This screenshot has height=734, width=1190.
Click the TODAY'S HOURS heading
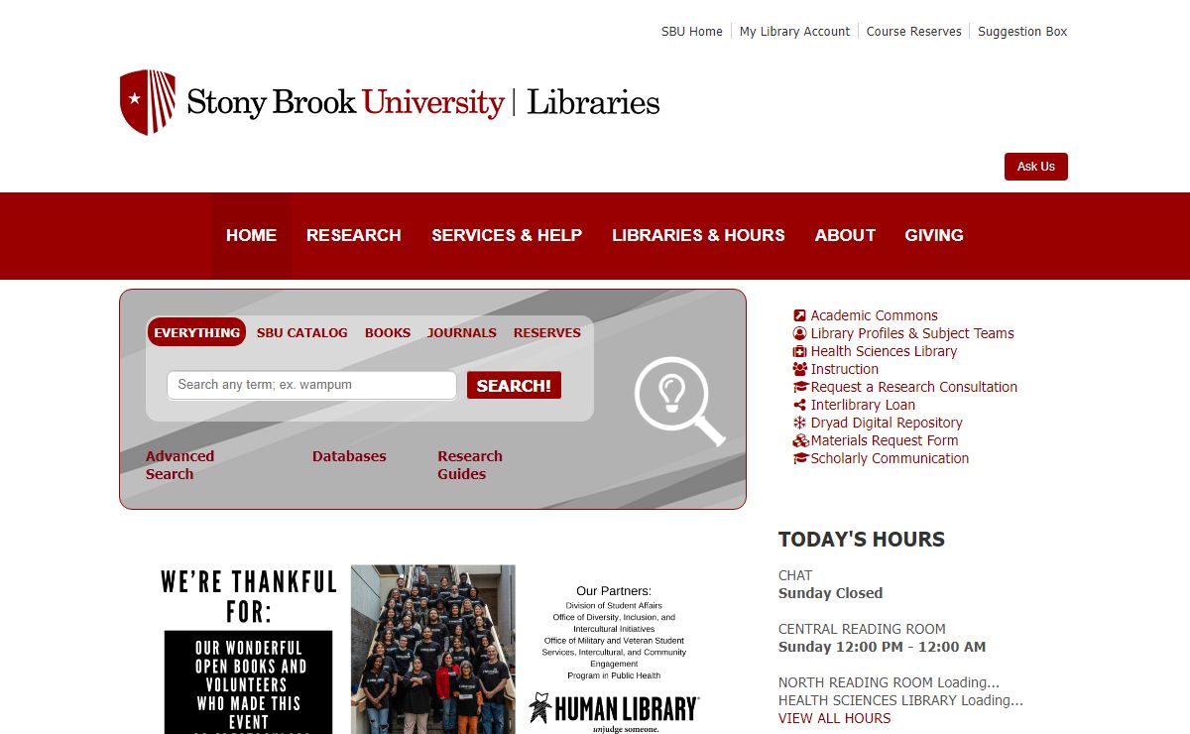coord(862,540)
